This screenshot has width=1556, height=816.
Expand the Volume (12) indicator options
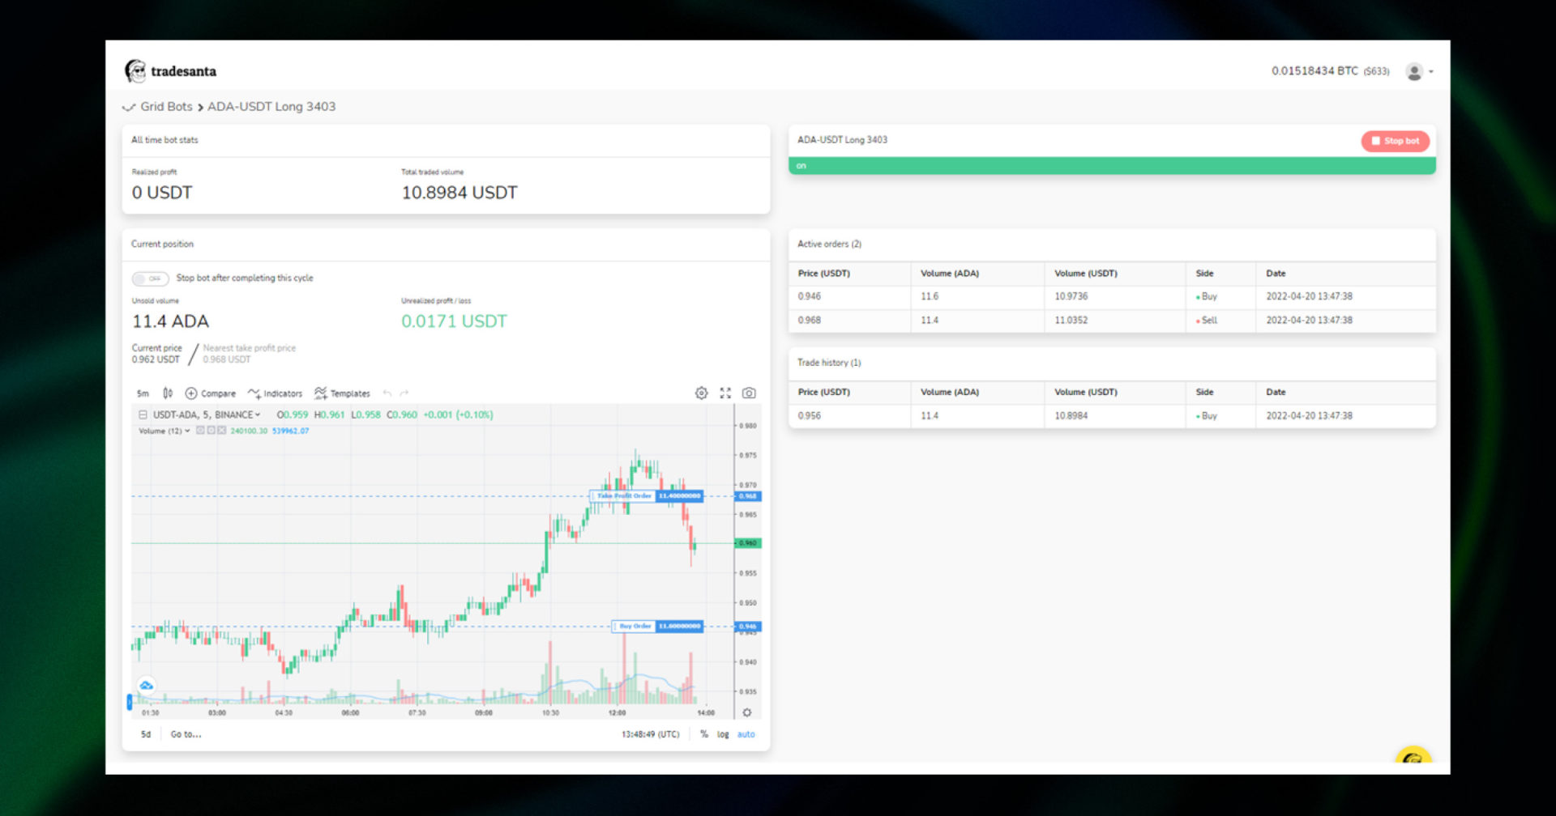coord(187,431)
